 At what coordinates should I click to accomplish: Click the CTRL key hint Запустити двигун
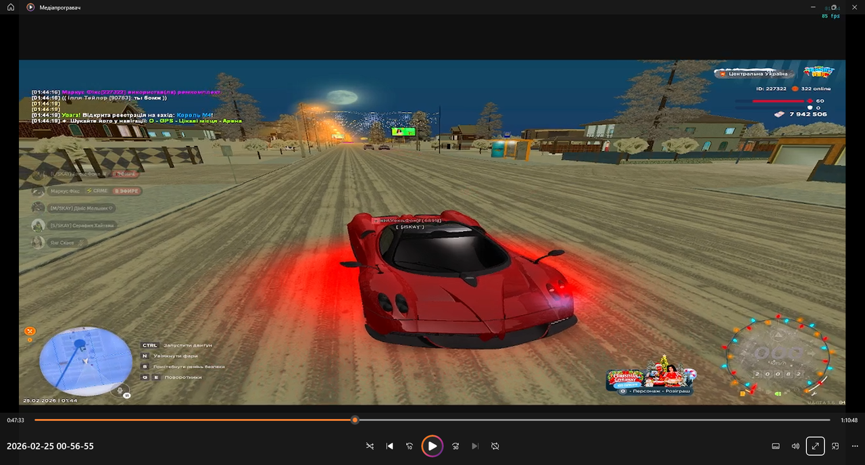click(x=176, y=345)
